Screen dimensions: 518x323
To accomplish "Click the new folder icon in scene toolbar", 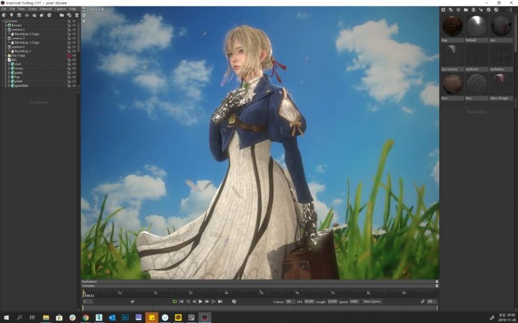I will [62, 15].
